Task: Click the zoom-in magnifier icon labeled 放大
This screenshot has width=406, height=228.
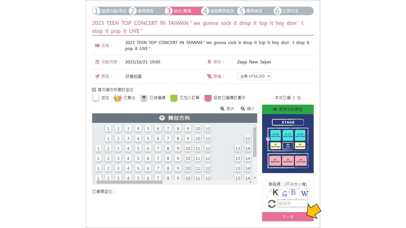Action: point(222,109)
